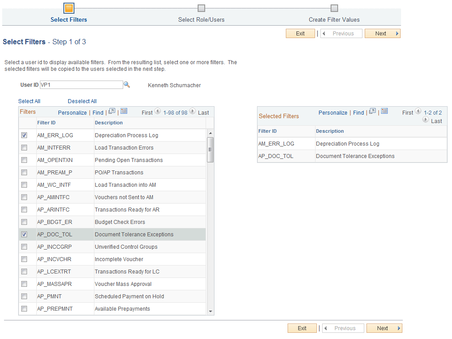Open Selected Filters grid zoom icon
Viewport: 452px width, 339px height.
372,112
